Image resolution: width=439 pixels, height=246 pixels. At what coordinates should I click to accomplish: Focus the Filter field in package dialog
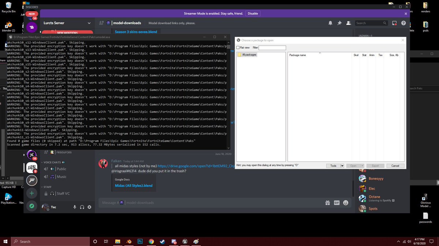[272, 48]
